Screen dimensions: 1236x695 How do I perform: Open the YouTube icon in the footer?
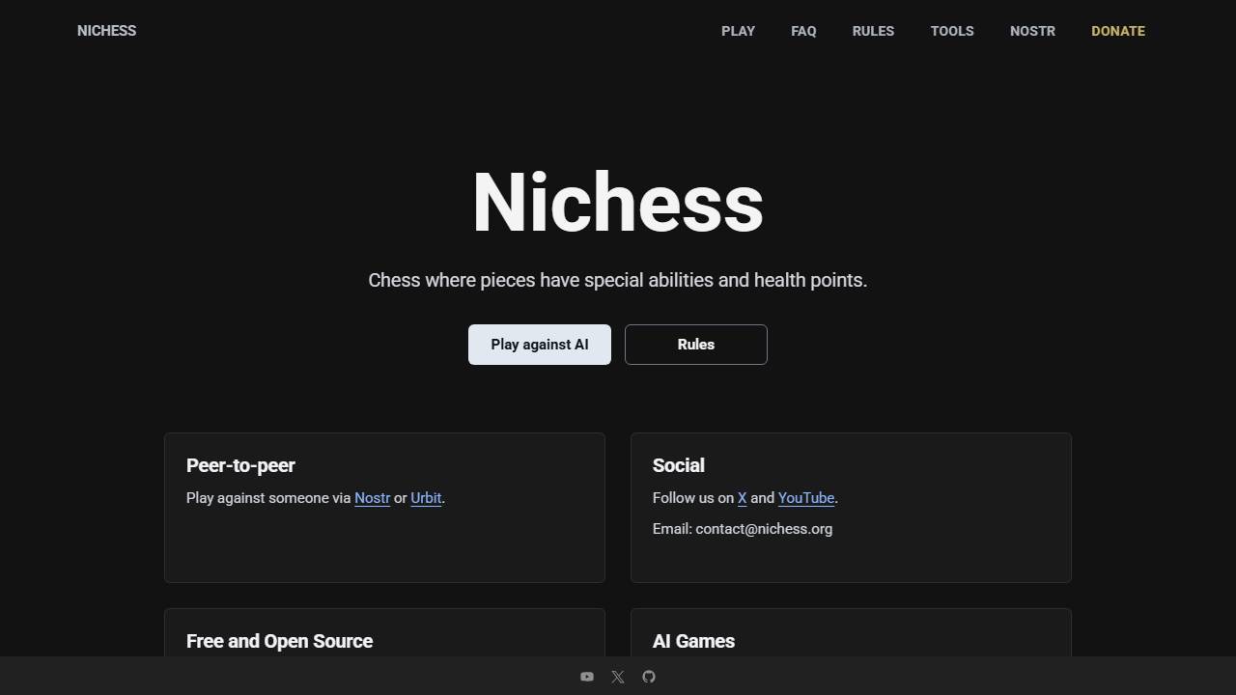point(587,677)
